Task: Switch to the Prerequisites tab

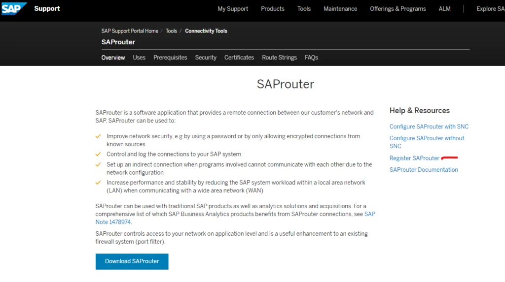Action: tap(170, 58)
